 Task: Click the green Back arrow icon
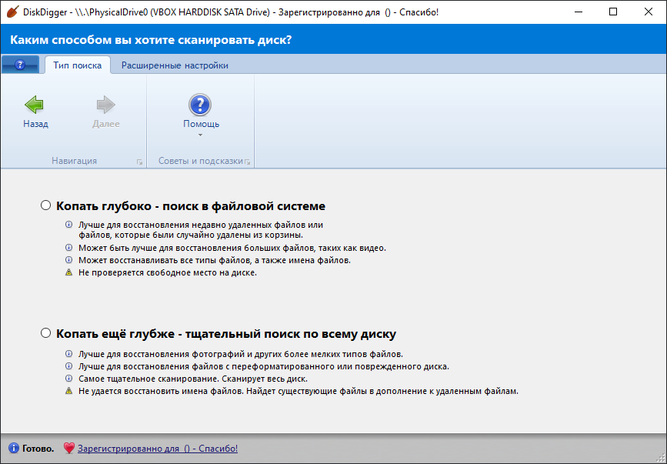(35, 105)
